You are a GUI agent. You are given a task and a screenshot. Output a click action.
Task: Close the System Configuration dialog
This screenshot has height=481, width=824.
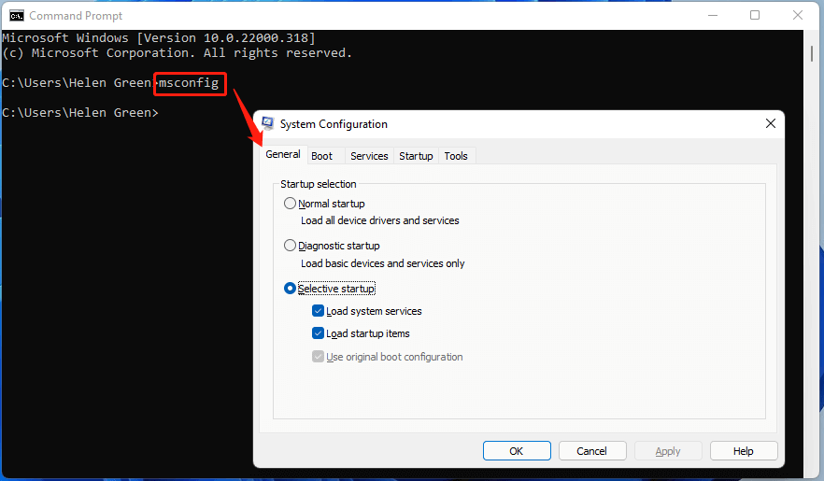[771, 123]
